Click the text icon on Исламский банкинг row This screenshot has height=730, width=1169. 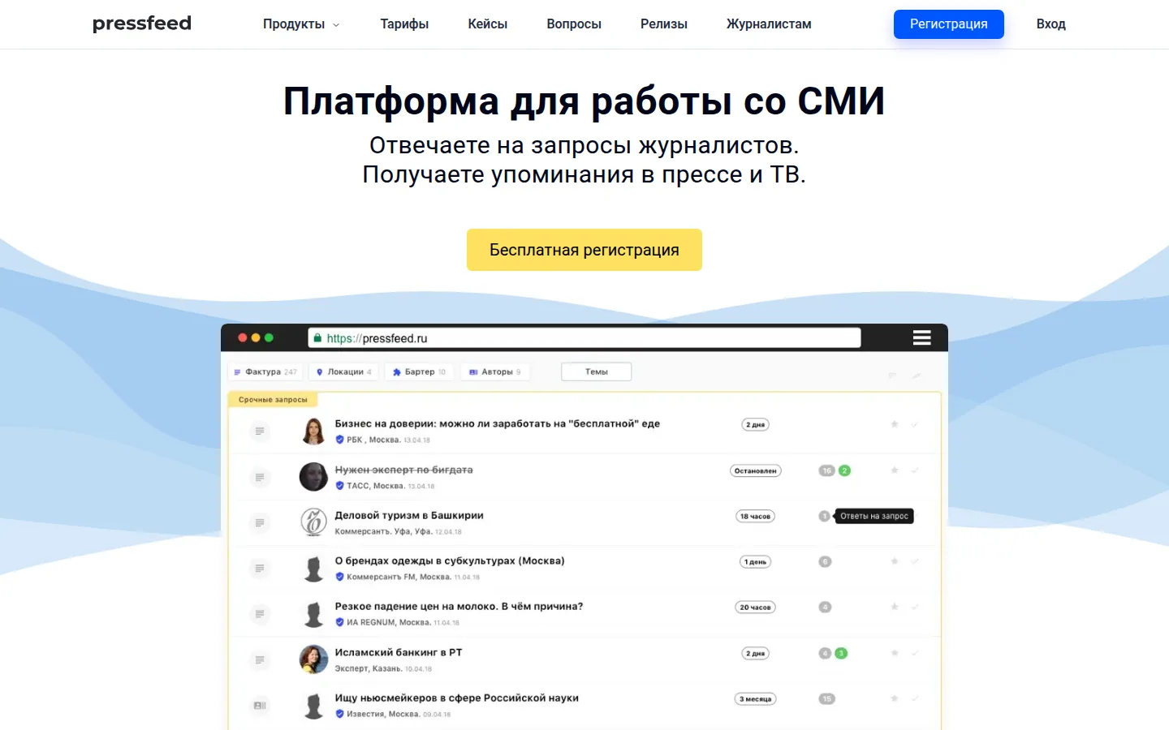click(260, 659)
